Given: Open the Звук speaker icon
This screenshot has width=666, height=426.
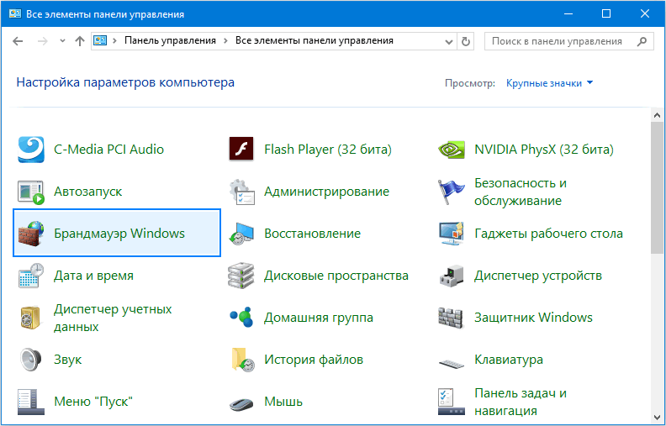Looking at the screenshot, I should 32,360.
